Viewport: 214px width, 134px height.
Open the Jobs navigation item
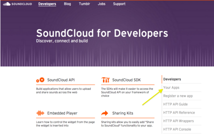click(x=102, y=4)
